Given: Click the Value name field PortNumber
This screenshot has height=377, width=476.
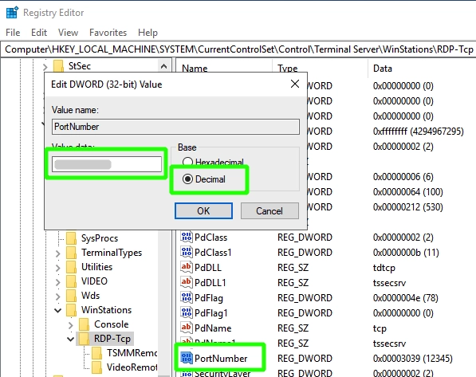Looking at the screenshot, I should (x=175, y=127).
